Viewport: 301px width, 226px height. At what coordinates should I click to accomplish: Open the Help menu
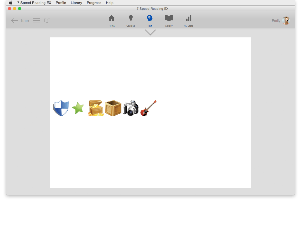pyautogui.click(x=110, y=3)
